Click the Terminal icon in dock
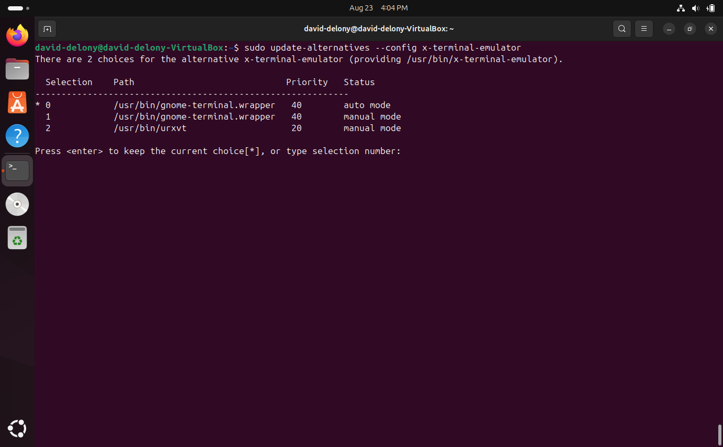 (x=17, y=170)
